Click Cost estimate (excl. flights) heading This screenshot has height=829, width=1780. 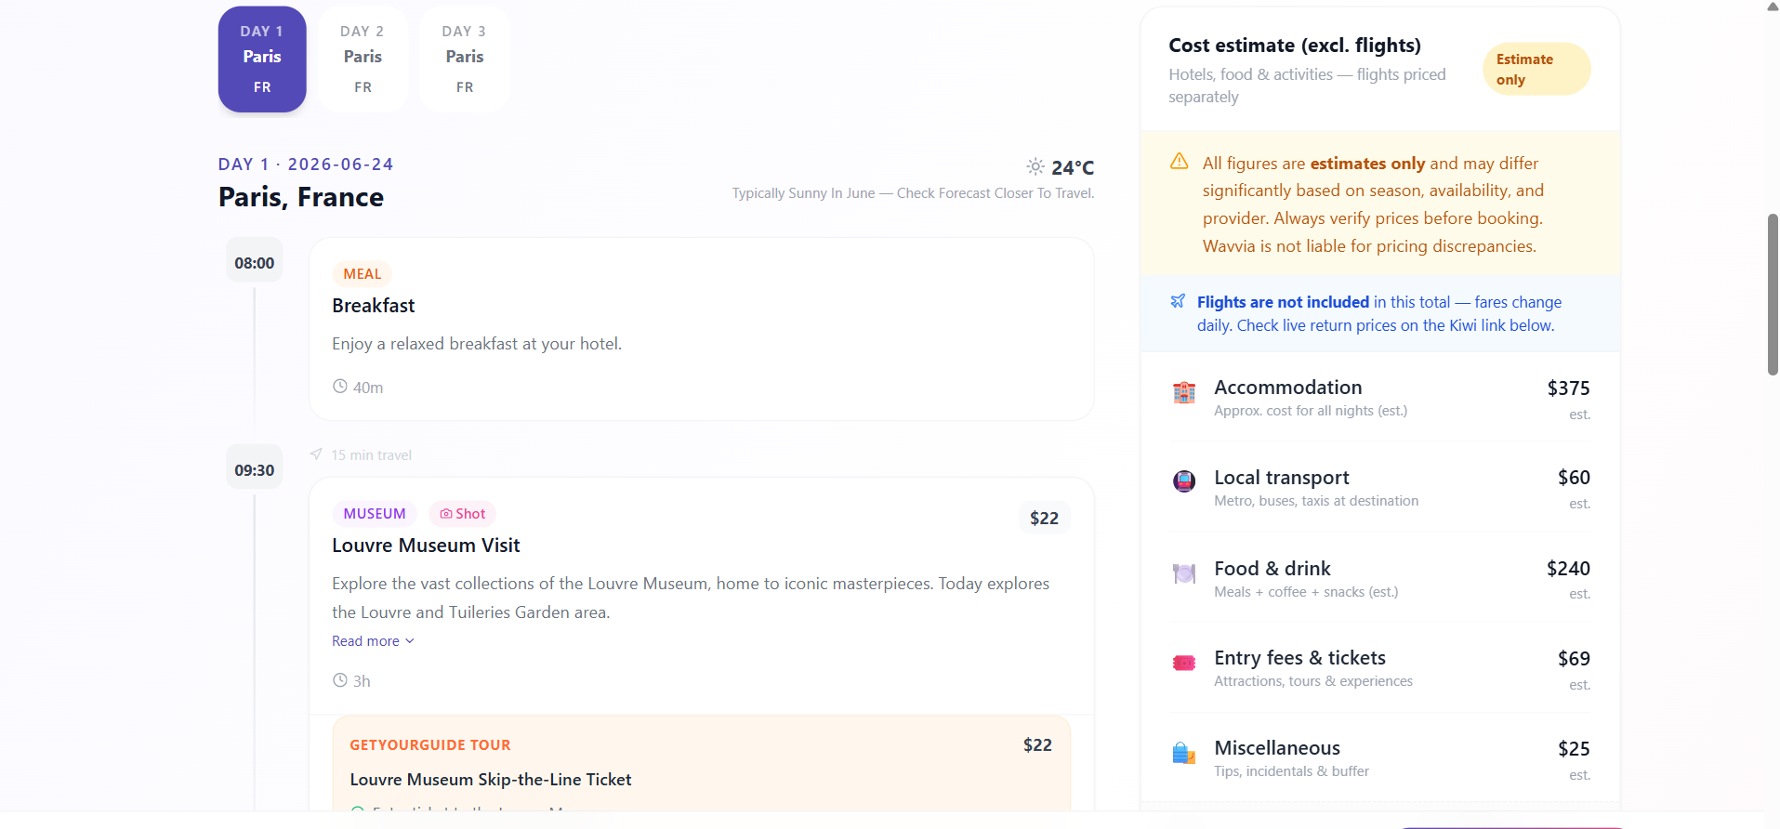point(1295,46)
